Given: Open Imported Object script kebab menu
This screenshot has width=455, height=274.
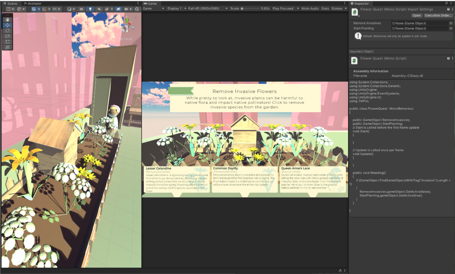Looking at the screenshot, I should click(452, 58).
